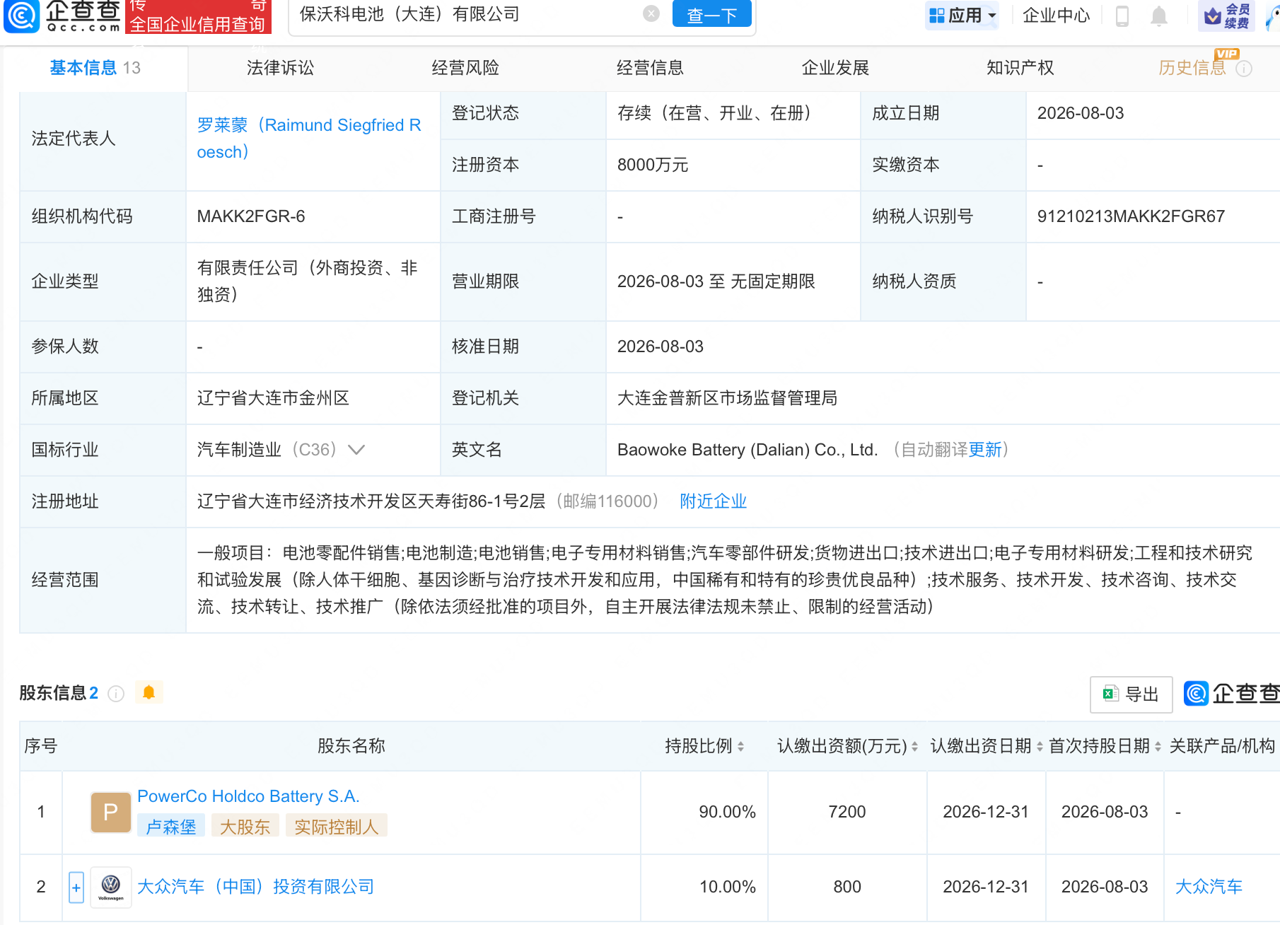
Task: Sort by 持股比例 column arrows
Action: 740,746
